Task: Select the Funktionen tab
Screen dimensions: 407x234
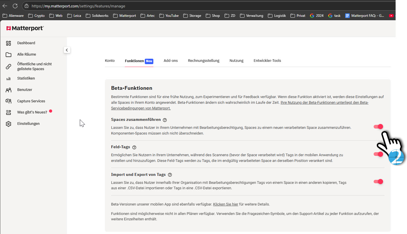Action: point(139,61)
